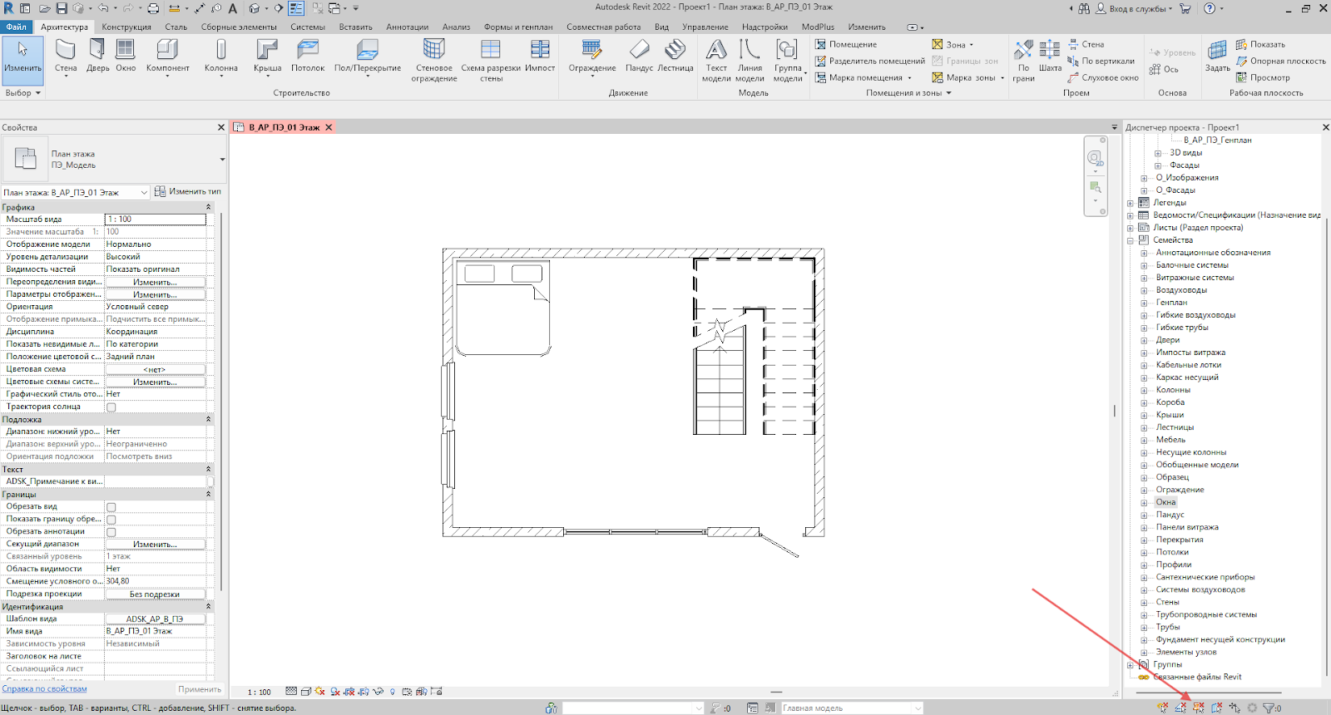The image size is (1331, 715).
Task: Open the type selector dropdown for План этажа
Action: (x=222, y=159)
